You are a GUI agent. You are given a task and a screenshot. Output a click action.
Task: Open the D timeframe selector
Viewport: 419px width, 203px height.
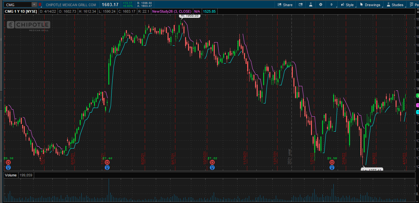[331, 5]
